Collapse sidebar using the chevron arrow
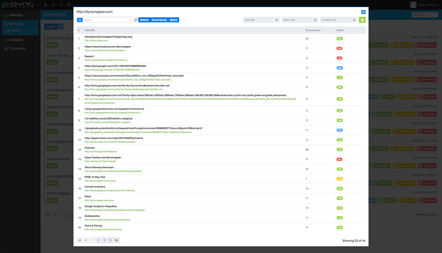Viewport: 442px width, 253px height. (x=38, y=5)
